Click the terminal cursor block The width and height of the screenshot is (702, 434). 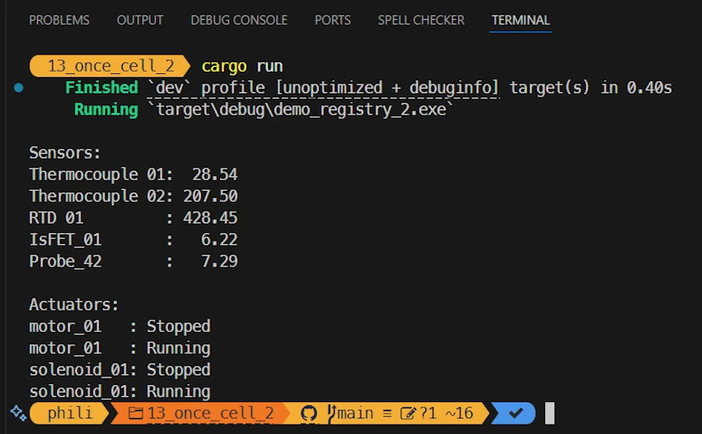click(549, 413)
